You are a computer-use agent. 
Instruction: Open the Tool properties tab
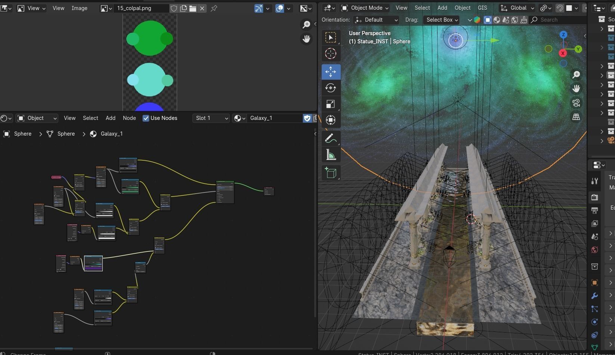[x=594, y=181]
